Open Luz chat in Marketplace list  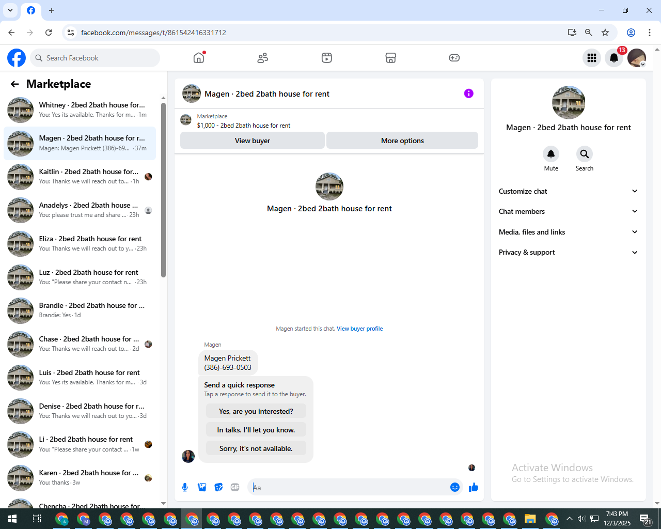[80, 277]
